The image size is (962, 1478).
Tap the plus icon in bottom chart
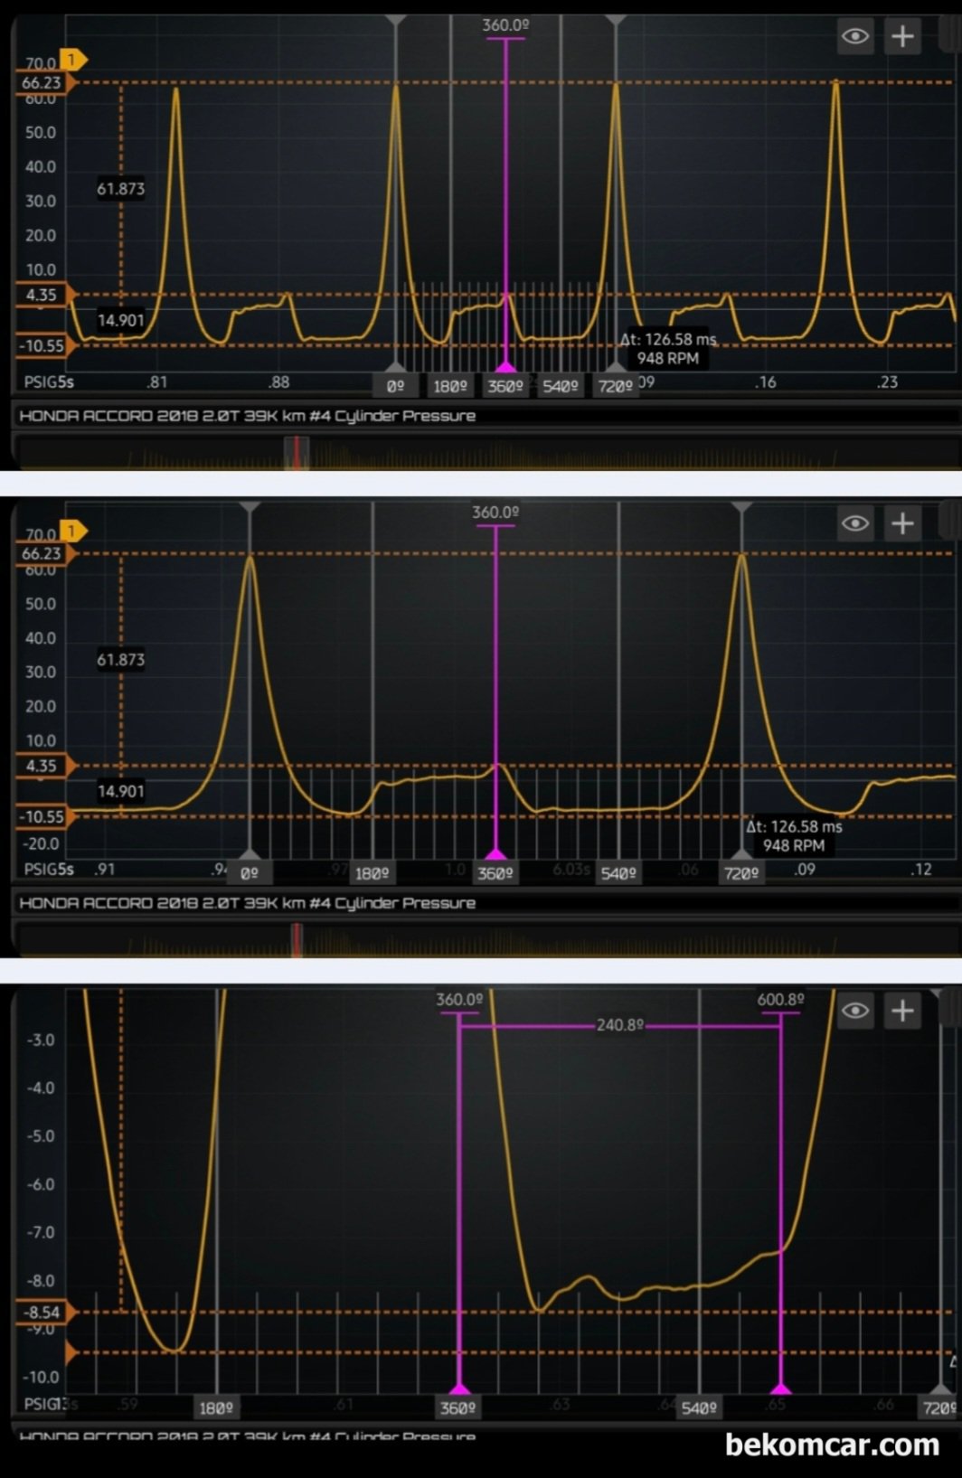pyautogui.click(x=902, y=1011)
